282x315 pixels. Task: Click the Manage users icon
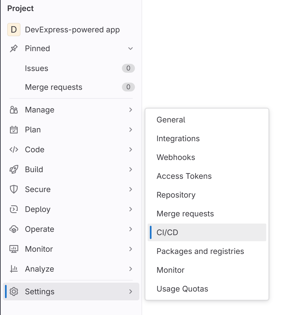(x=14, y=110)
